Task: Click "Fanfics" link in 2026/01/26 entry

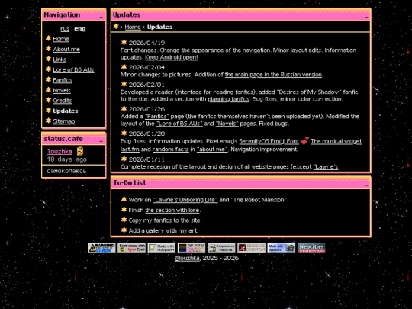Action: click(157, 117)
